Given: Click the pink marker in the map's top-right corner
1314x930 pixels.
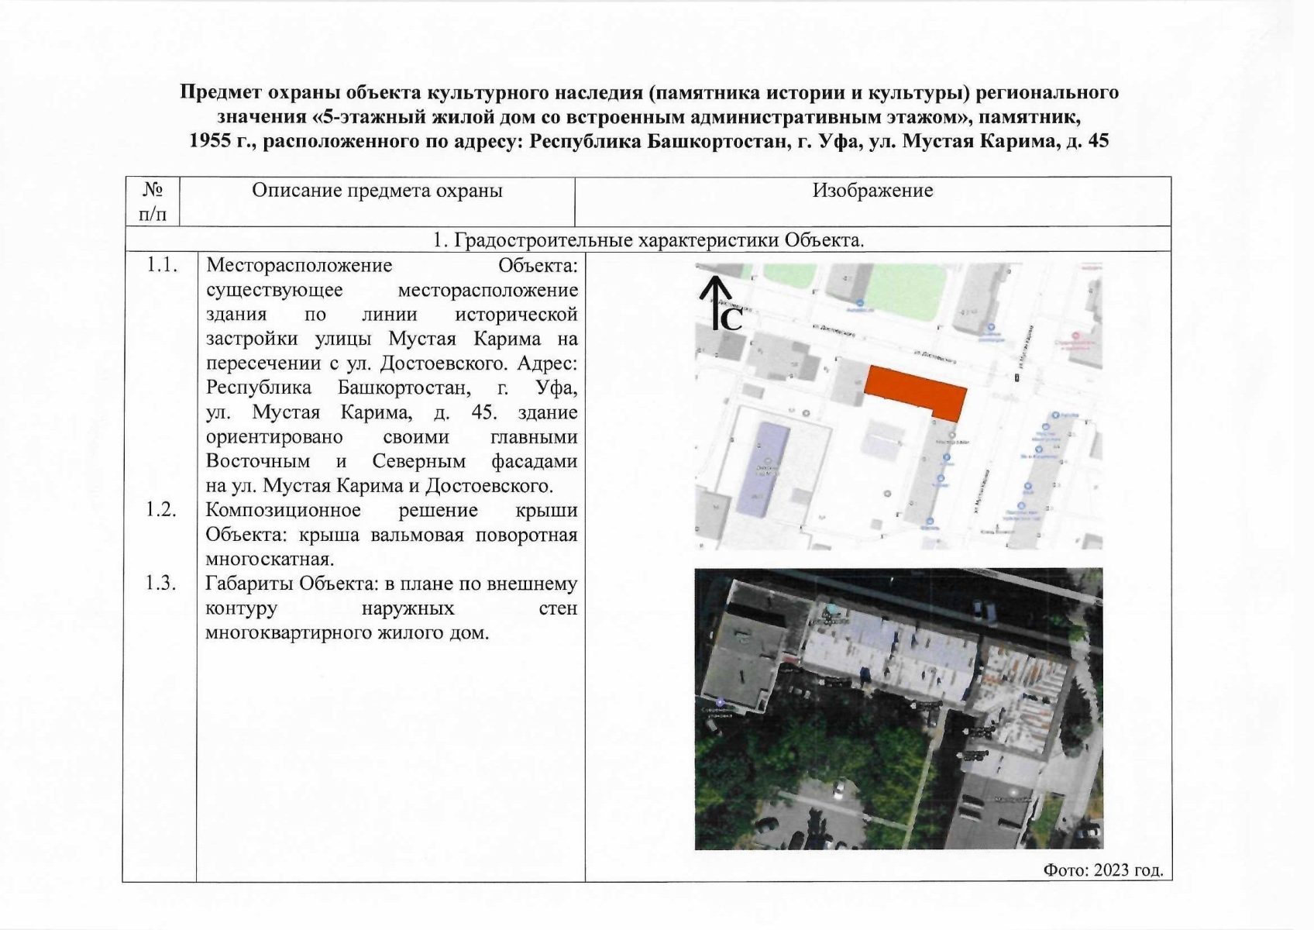Looking at the screenshot, I should pos(1075,336).
